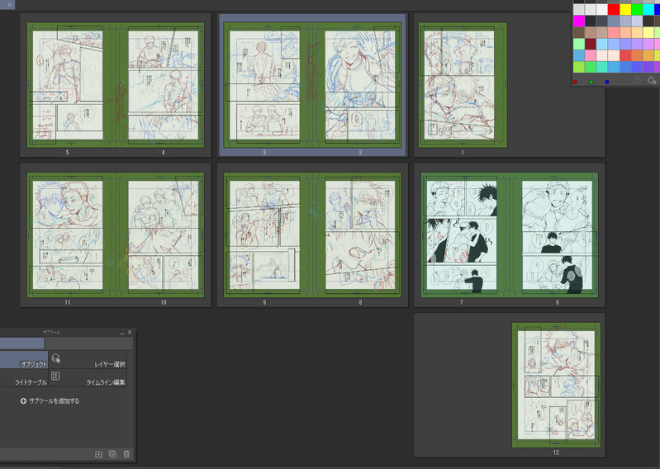Viewport: 660px width, 469px height.
Task: Choose the オブジェクト sub tool
Action: [x=24, y=360]
